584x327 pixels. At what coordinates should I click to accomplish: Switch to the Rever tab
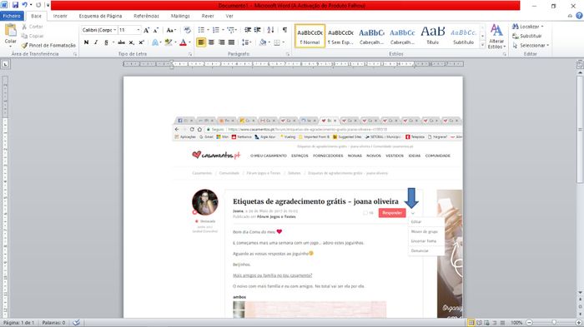(208, 16)
